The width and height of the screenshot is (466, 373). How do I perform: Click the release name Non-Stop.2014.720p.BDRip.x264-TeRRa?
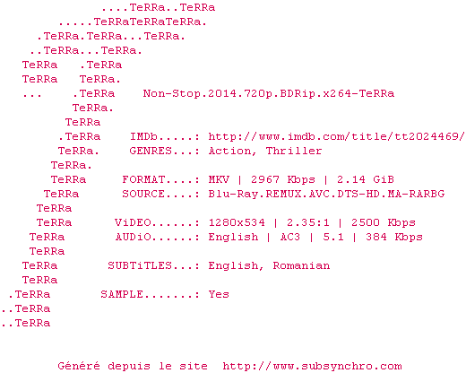[269, 93]
